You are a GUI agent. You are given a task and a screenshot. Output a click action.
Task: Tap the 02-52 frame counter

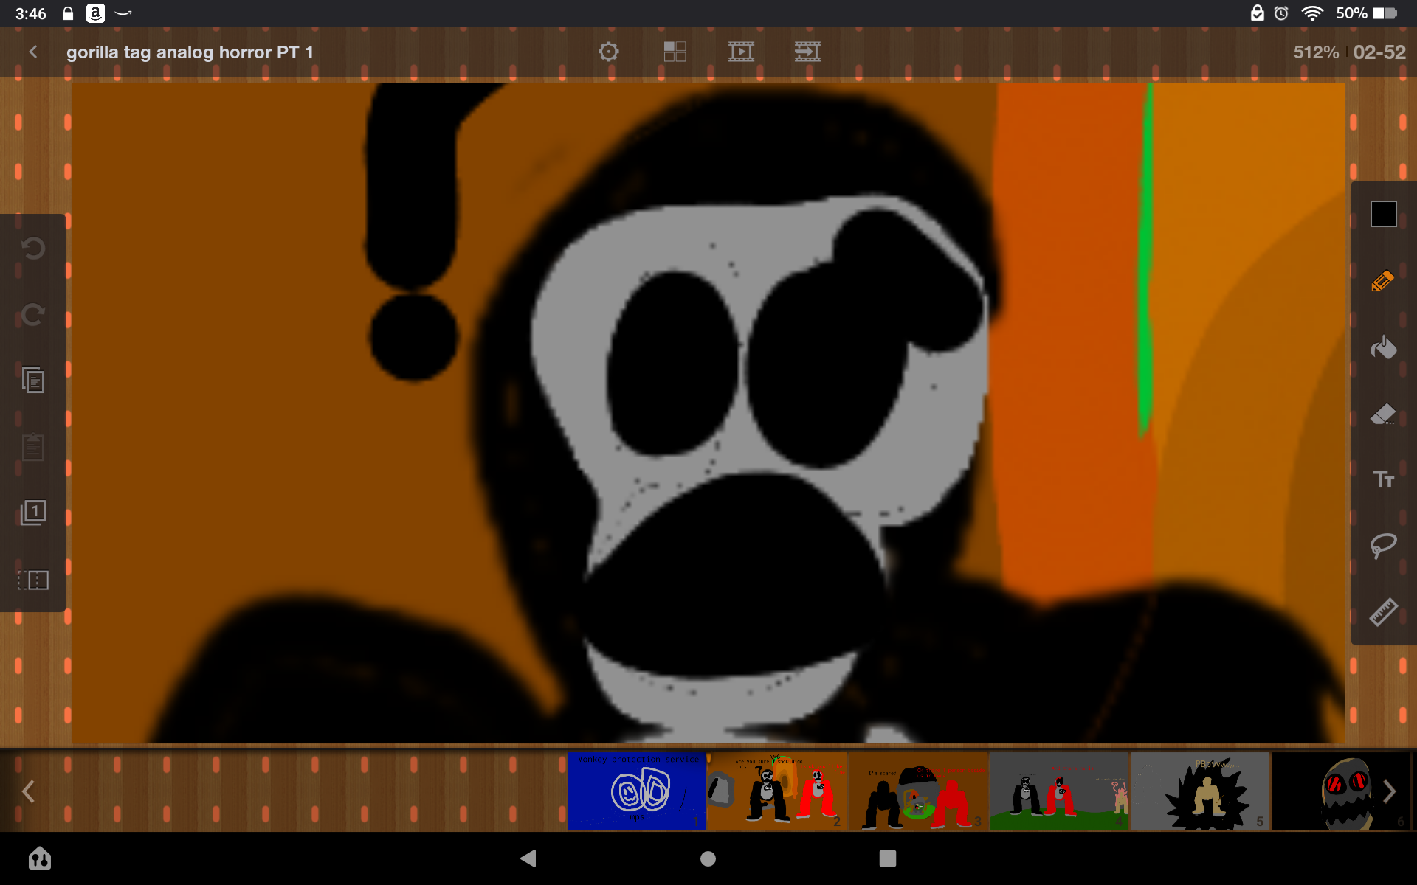pyautogui.click(x=1379, y=52)
